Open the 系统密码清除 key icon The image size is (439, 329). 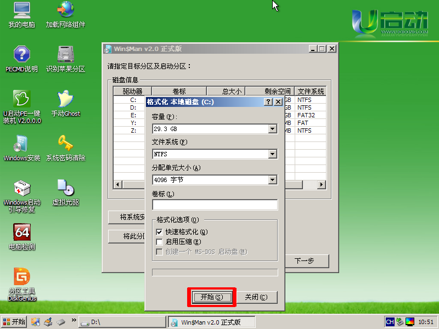[x=65, y=148]
